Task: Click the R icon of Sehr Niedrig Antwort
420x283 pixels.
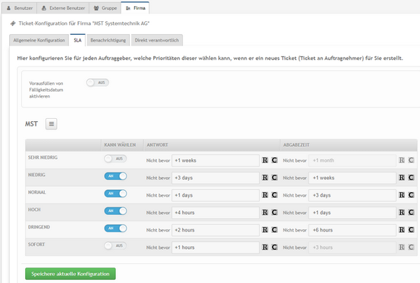Action: [x=265, y=160]
